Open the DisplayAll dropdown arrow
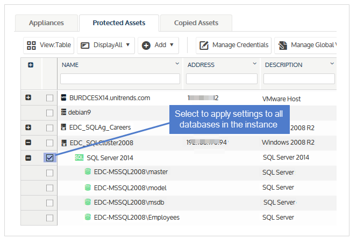Viewport: 357px width, 247px height. point(128,44)
